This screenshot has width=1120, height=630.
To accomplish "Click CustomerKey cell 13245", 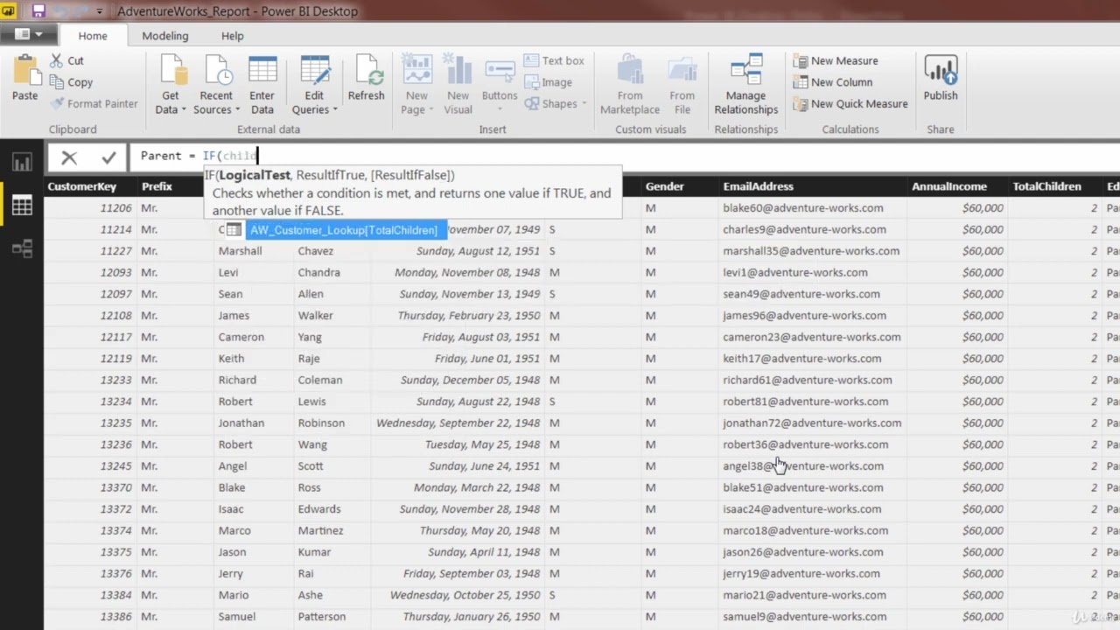I will (x=90, y=466).
